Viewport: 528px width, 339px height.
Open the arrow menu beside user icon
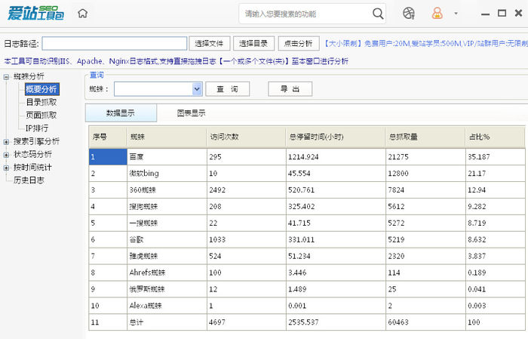(456, 14)
